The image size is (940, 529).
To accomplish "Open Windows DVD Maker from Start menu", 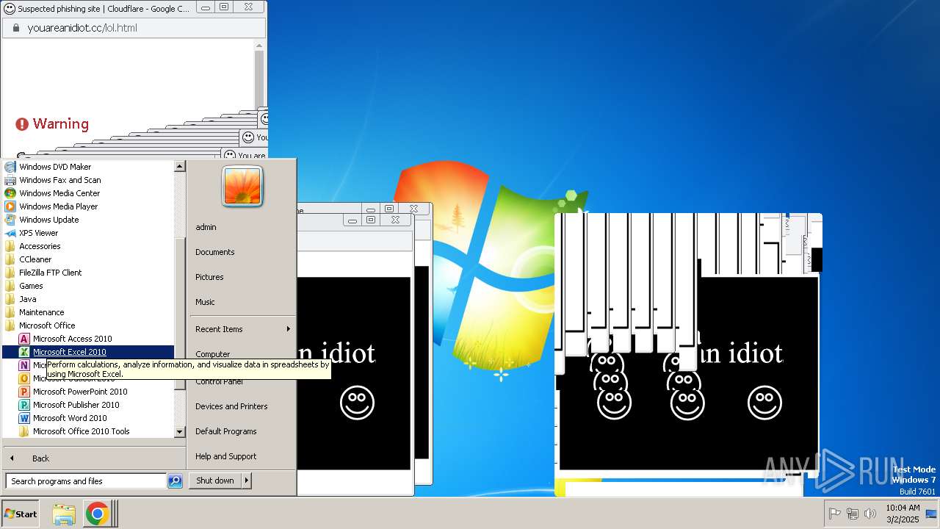I will (x=55, y=167).
